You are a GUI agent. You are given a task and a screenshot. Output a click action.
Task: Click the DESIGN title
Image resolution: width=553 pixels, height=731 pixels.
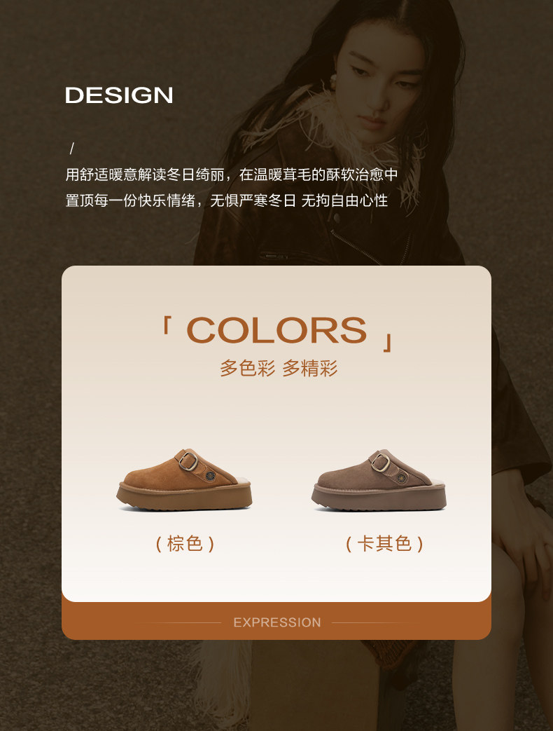[x=119, y=95]
